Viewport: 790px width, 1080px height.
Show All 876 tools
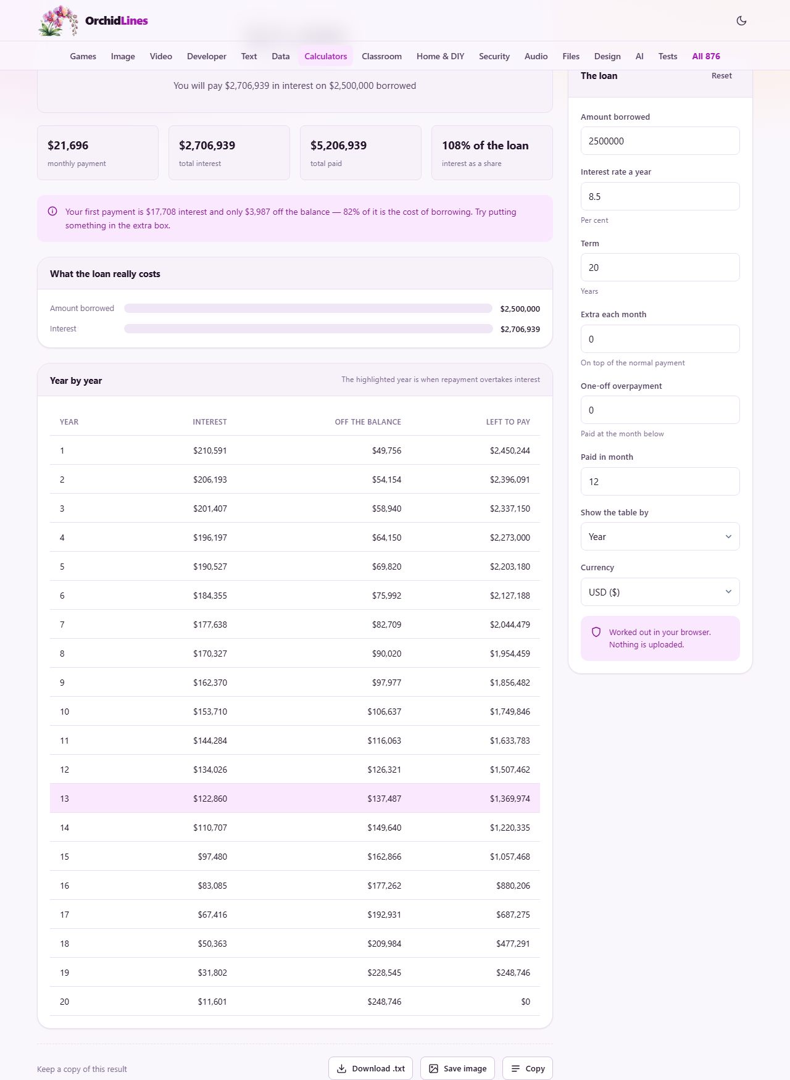[706, 56]
